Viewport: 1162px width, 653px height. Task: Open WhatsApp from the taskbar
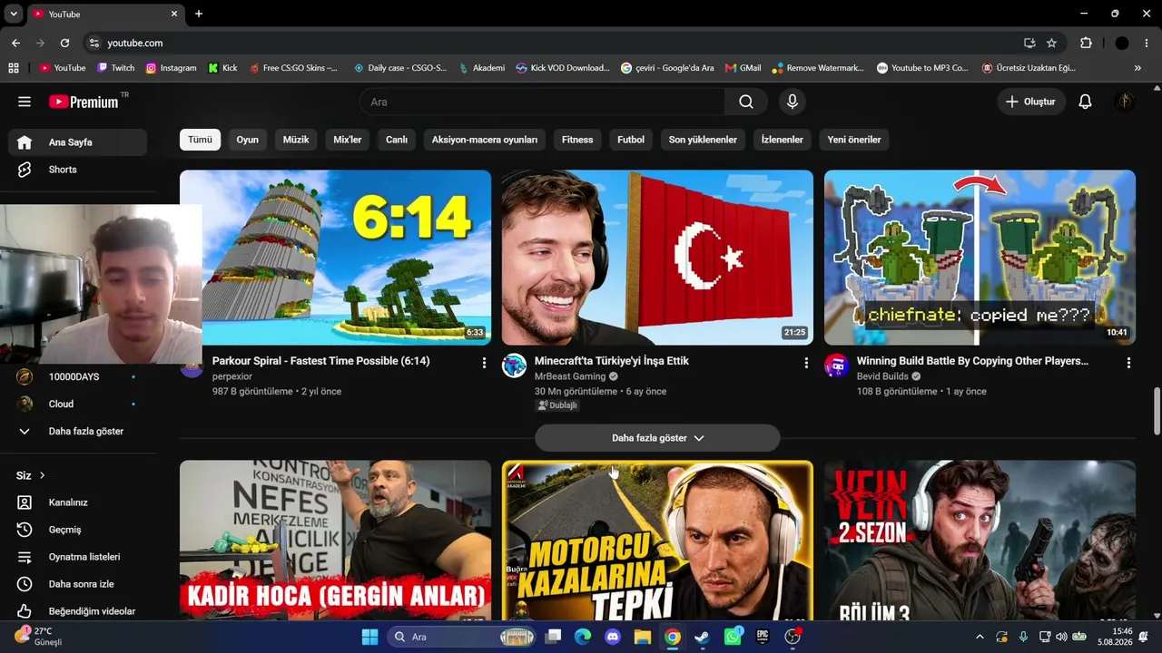[x=733, y=637]
